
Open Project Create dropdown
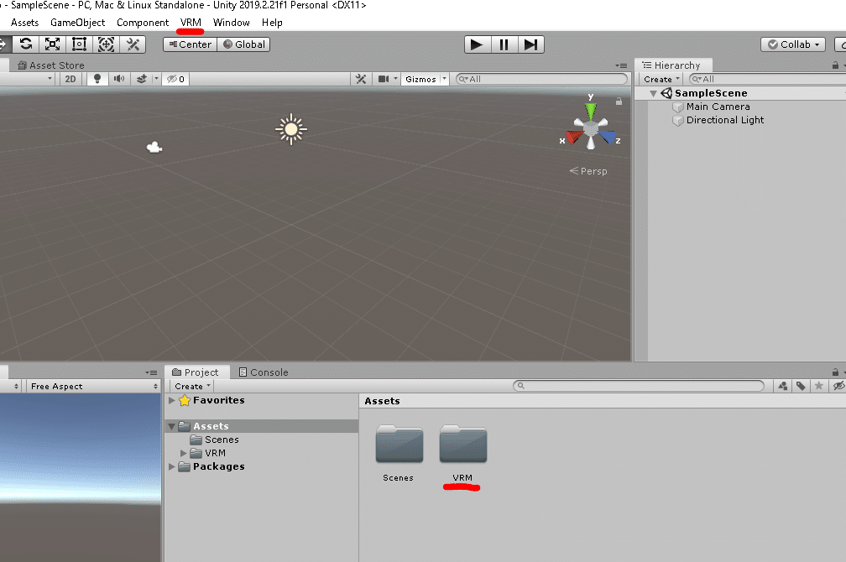pyautogui.click(x=192, y=386)
